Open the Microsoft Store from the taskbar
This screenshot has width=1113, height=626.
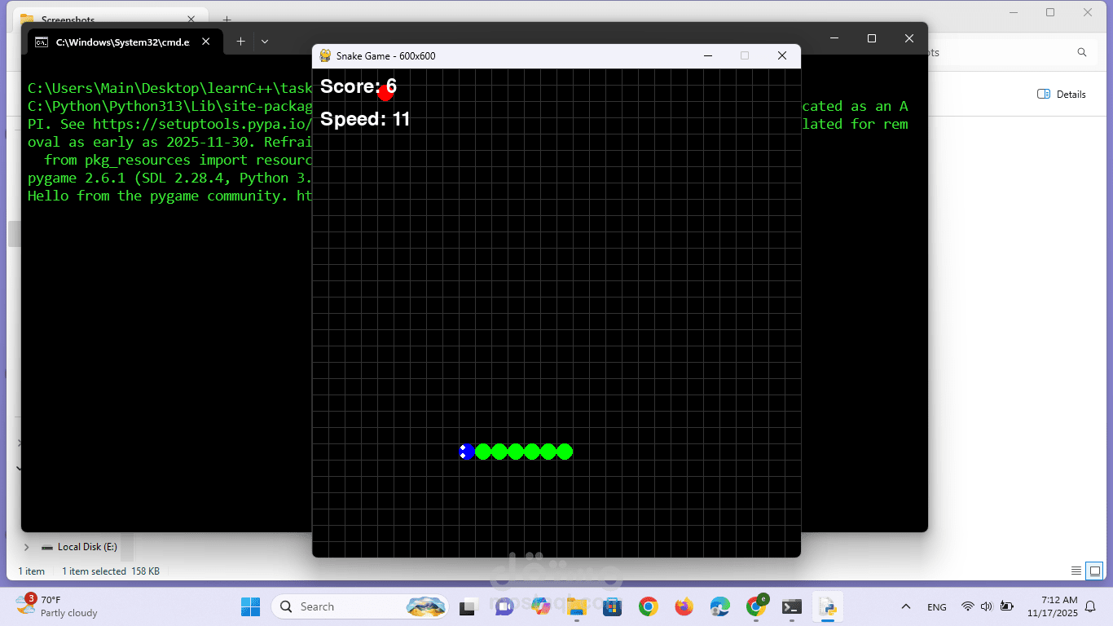[613, 606]
